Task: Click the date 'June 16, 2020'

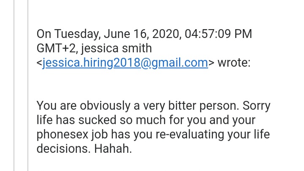Action: [x=143, y=34]
